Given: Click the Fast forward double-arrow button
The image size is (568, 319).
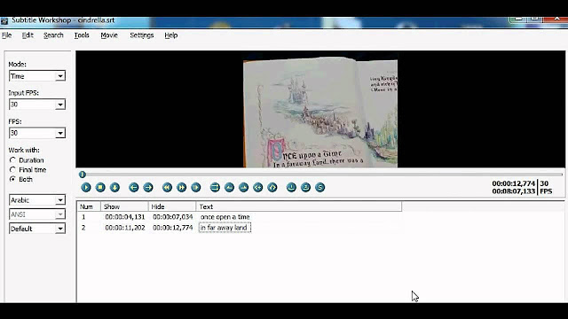Looking at the screenshot, I should [x=181, y=187].
